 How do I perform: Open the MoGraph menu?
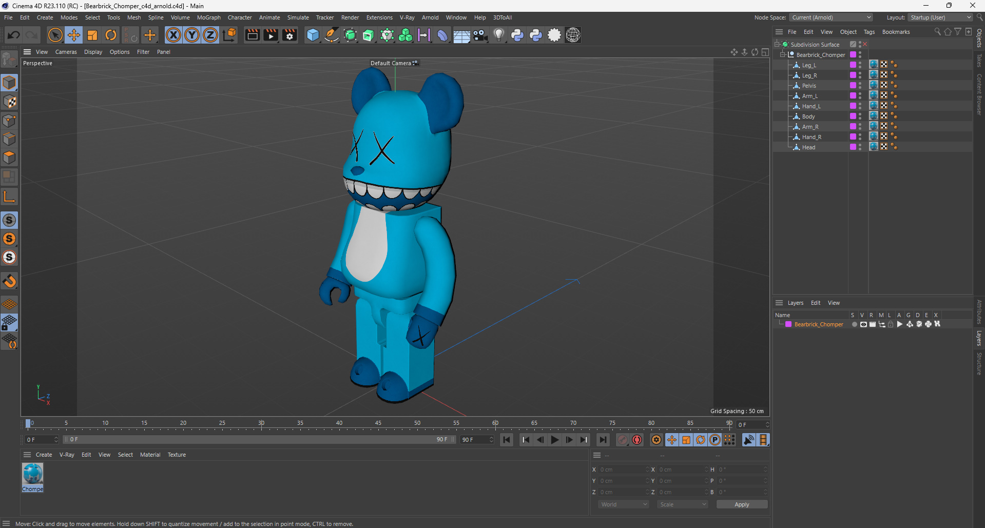[x=208, y=17]
